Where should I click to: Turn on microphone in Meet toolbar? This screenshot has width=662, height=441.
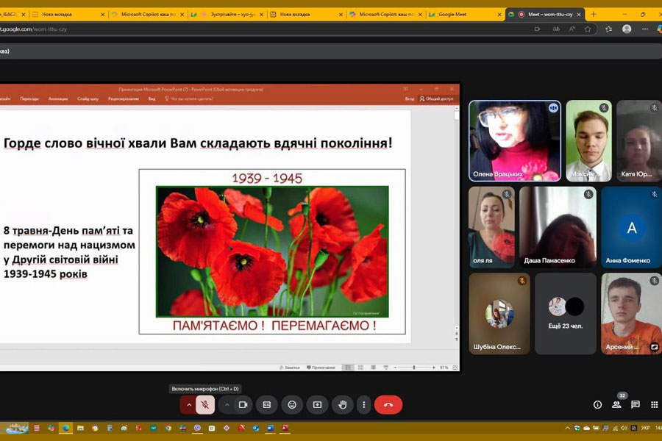tap(206, 404)
